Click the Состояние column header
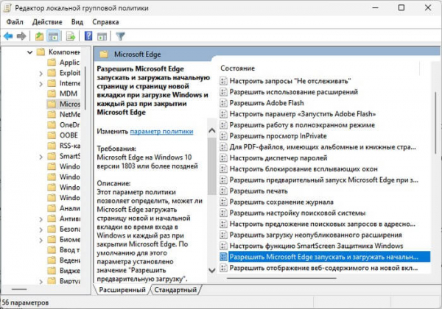Screen dimensions: 442x309 pyautogui.click(x=237, y=68)
